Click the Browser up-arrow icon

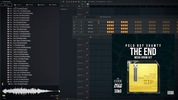(x=3, y=2)
